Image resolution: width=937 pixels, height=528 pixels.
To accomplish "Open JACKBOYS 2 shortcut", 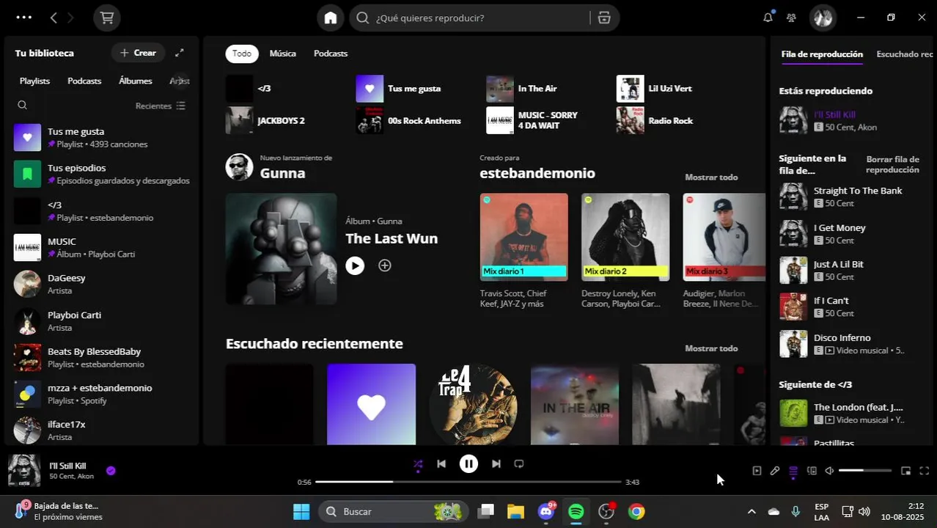I will tap(287, 120).
